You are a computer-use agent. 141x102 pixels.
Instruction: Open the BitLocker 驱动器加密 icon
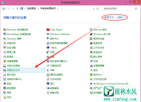(5, 30)
